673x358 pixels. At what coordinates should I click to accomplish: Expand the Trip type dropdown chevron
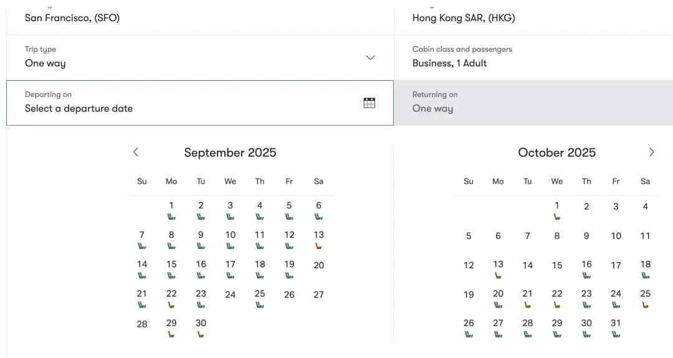pos(370,57)
